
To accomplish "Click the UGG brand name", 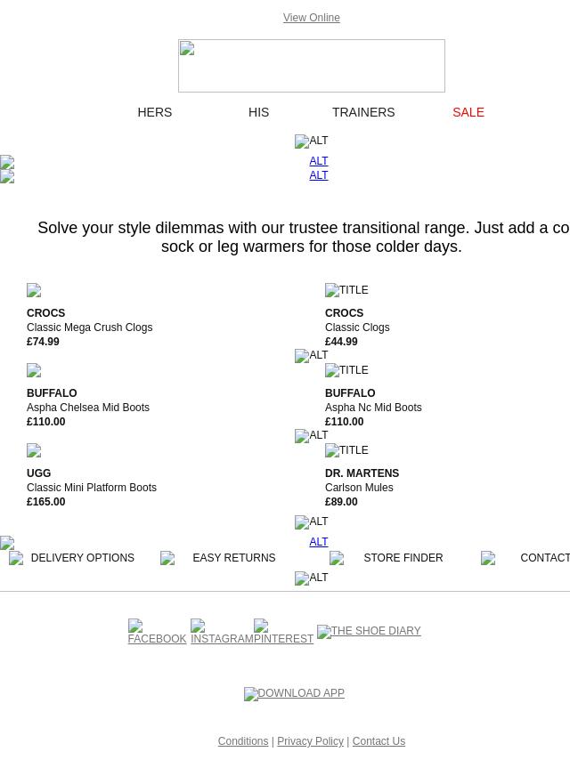I will coord(39,473).
